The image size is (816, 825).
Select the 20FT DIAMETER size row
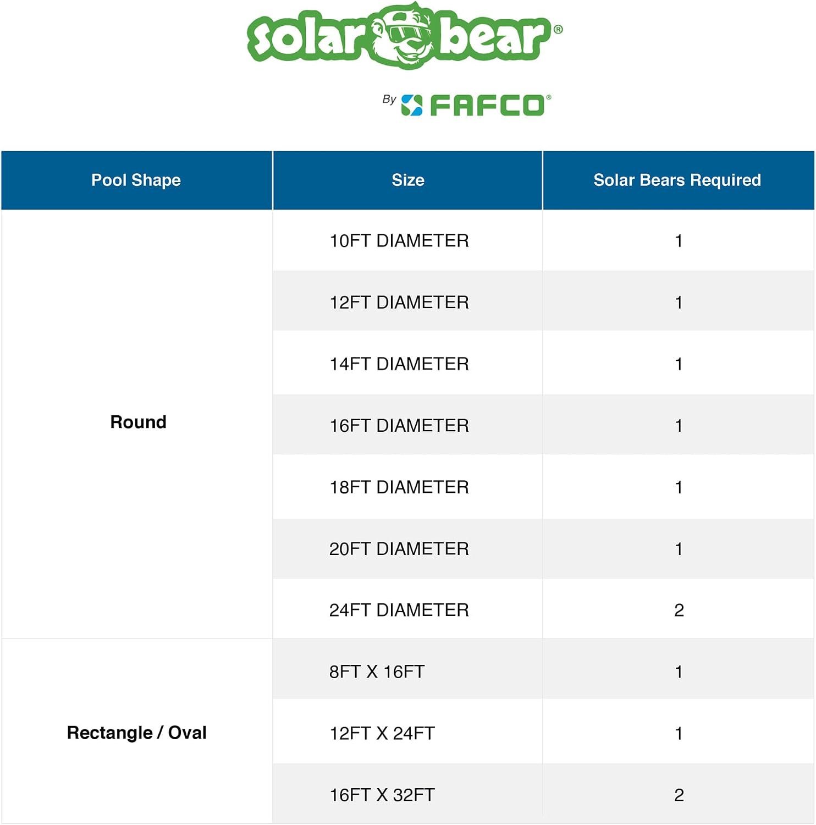(543, 548)
